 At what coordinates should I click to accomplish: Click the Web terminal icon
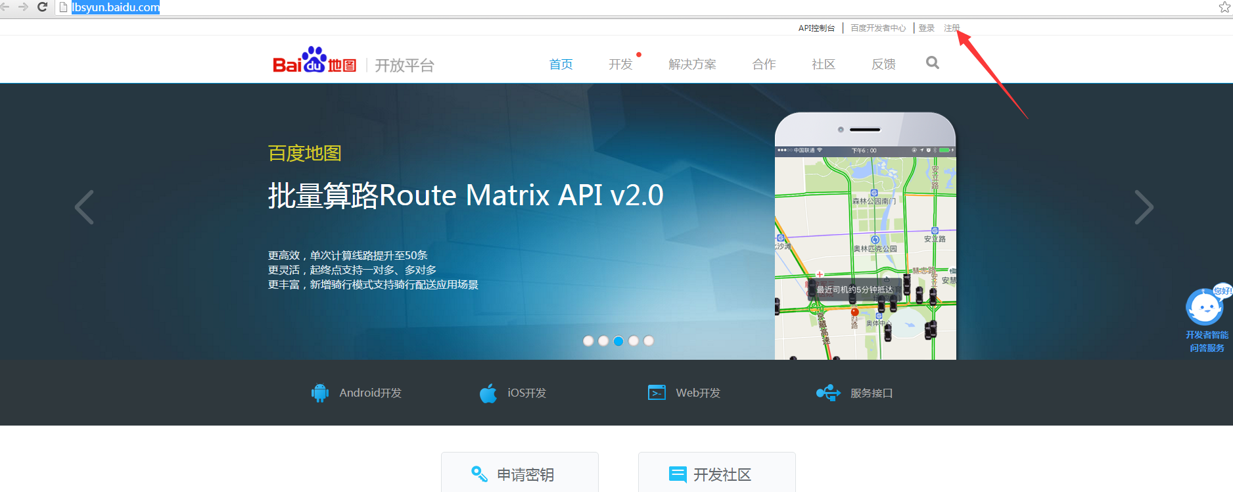coord(657,393)
